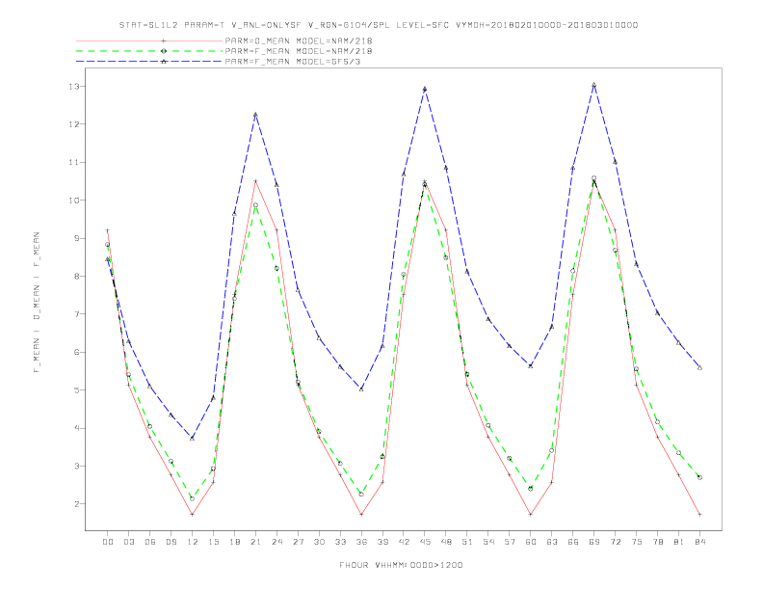
Task: Click x-axis tick label 45
Action: (425, 542)
